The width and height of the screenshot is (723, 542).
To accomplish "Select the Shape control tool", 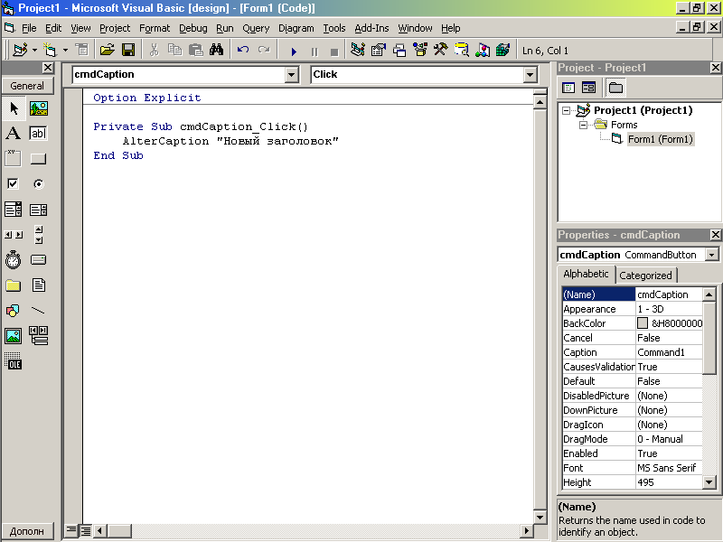I will (x=14, y=311).
